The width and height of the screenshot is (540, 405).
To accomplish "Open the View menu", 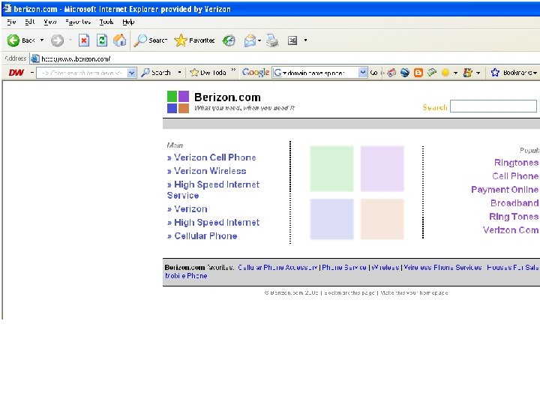I will (50, 22).
